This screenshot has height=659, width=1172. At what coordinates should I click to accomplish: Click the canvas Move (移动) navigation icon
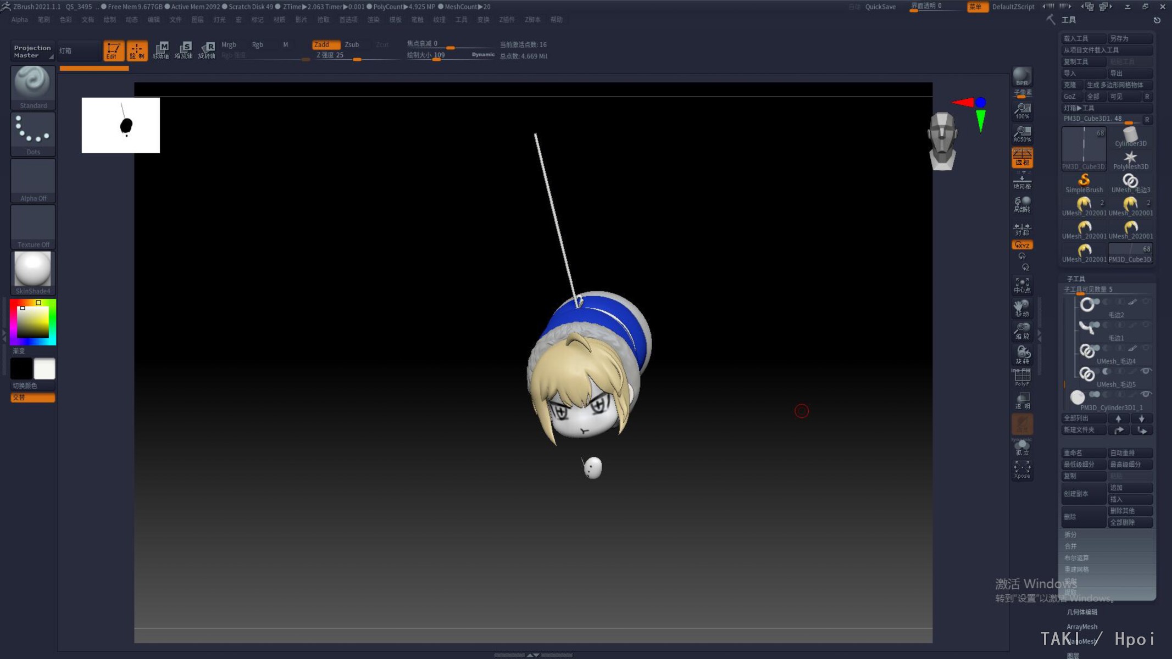(x=1022, y=309)
